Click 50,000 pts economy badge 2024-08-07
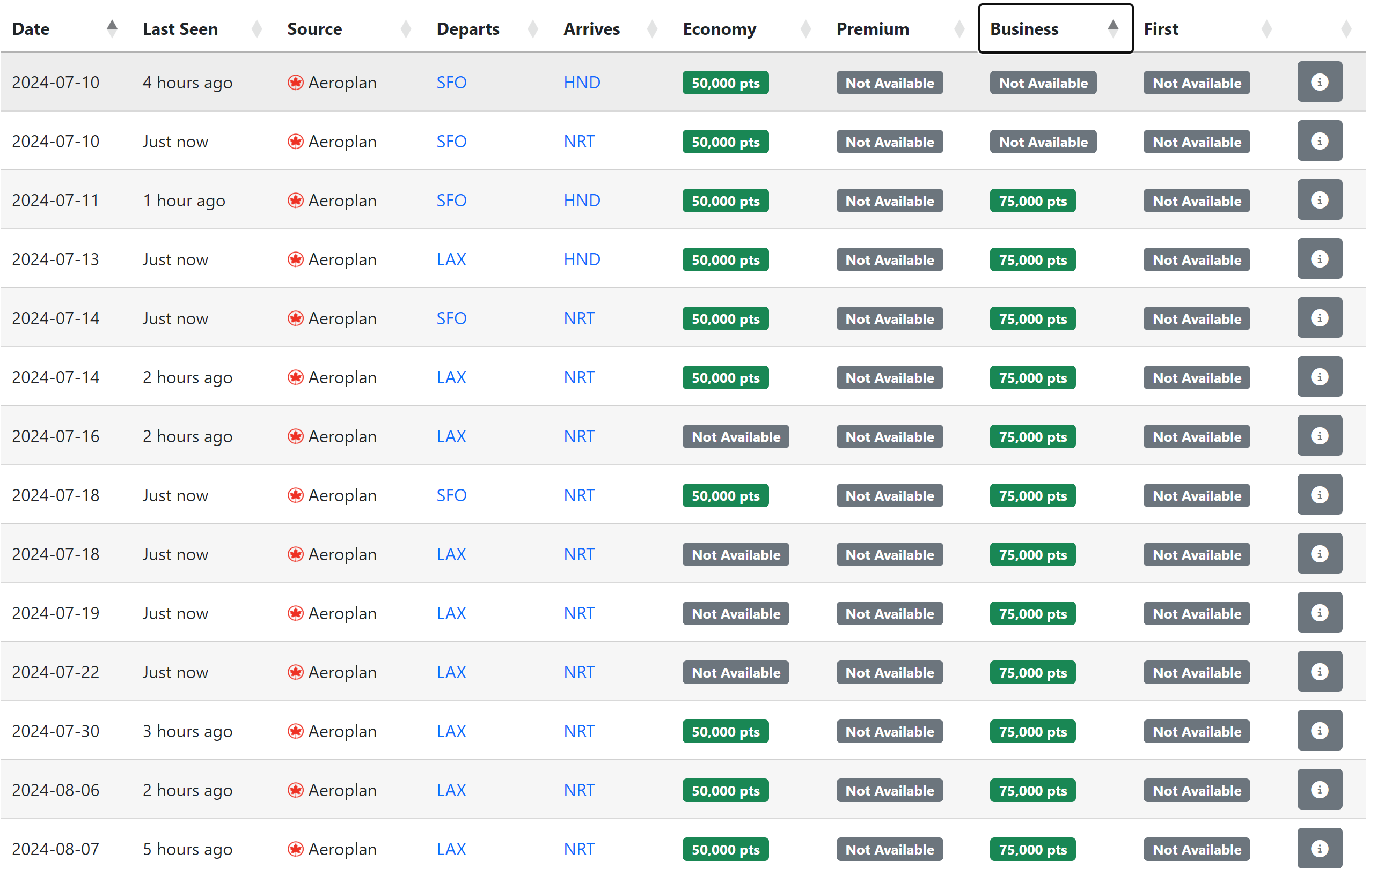1377x876 pixels. point(725,850)
